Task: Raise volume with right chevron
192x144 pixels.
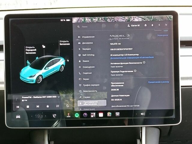Action: pos(150,114)
